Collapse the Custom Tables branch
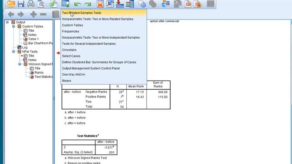This screenshot has height=164, width=292. tap(13, 26)
